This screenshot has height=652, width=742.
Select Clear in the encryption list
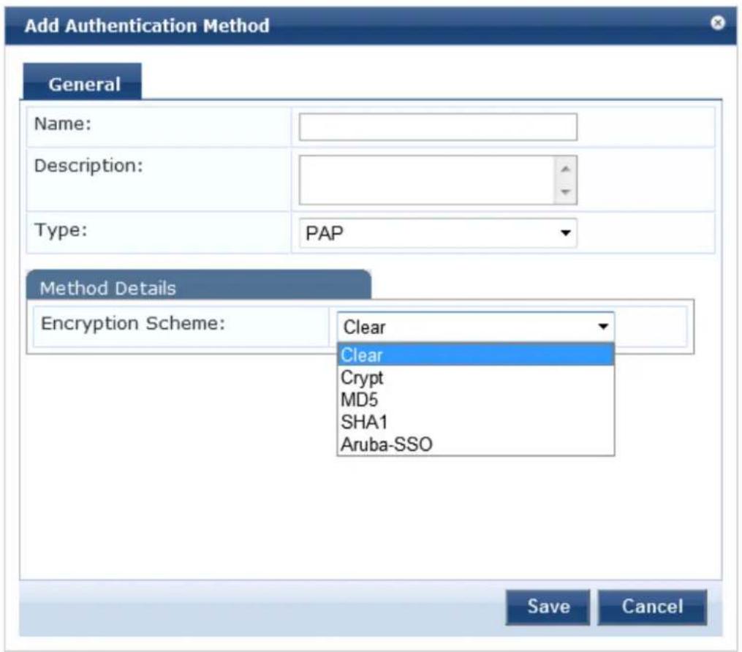point(476,355)
